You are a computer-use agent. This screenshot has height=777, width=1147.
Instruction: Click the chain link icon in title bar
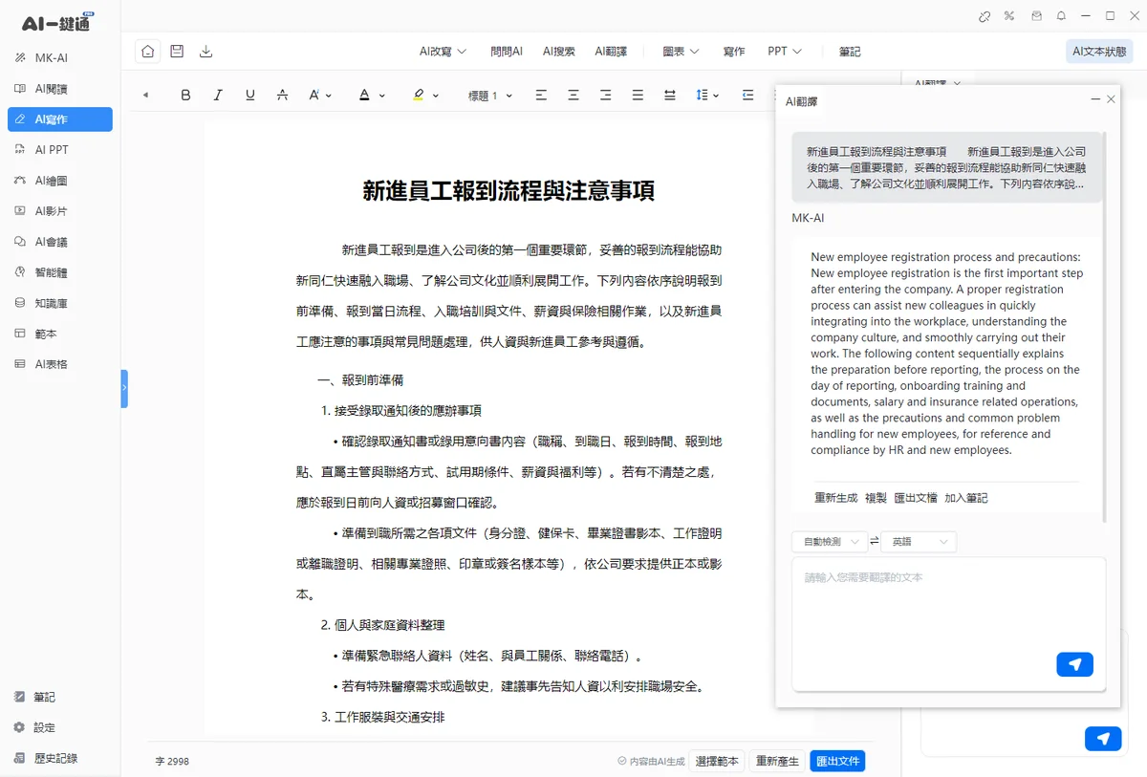(985, 16)
